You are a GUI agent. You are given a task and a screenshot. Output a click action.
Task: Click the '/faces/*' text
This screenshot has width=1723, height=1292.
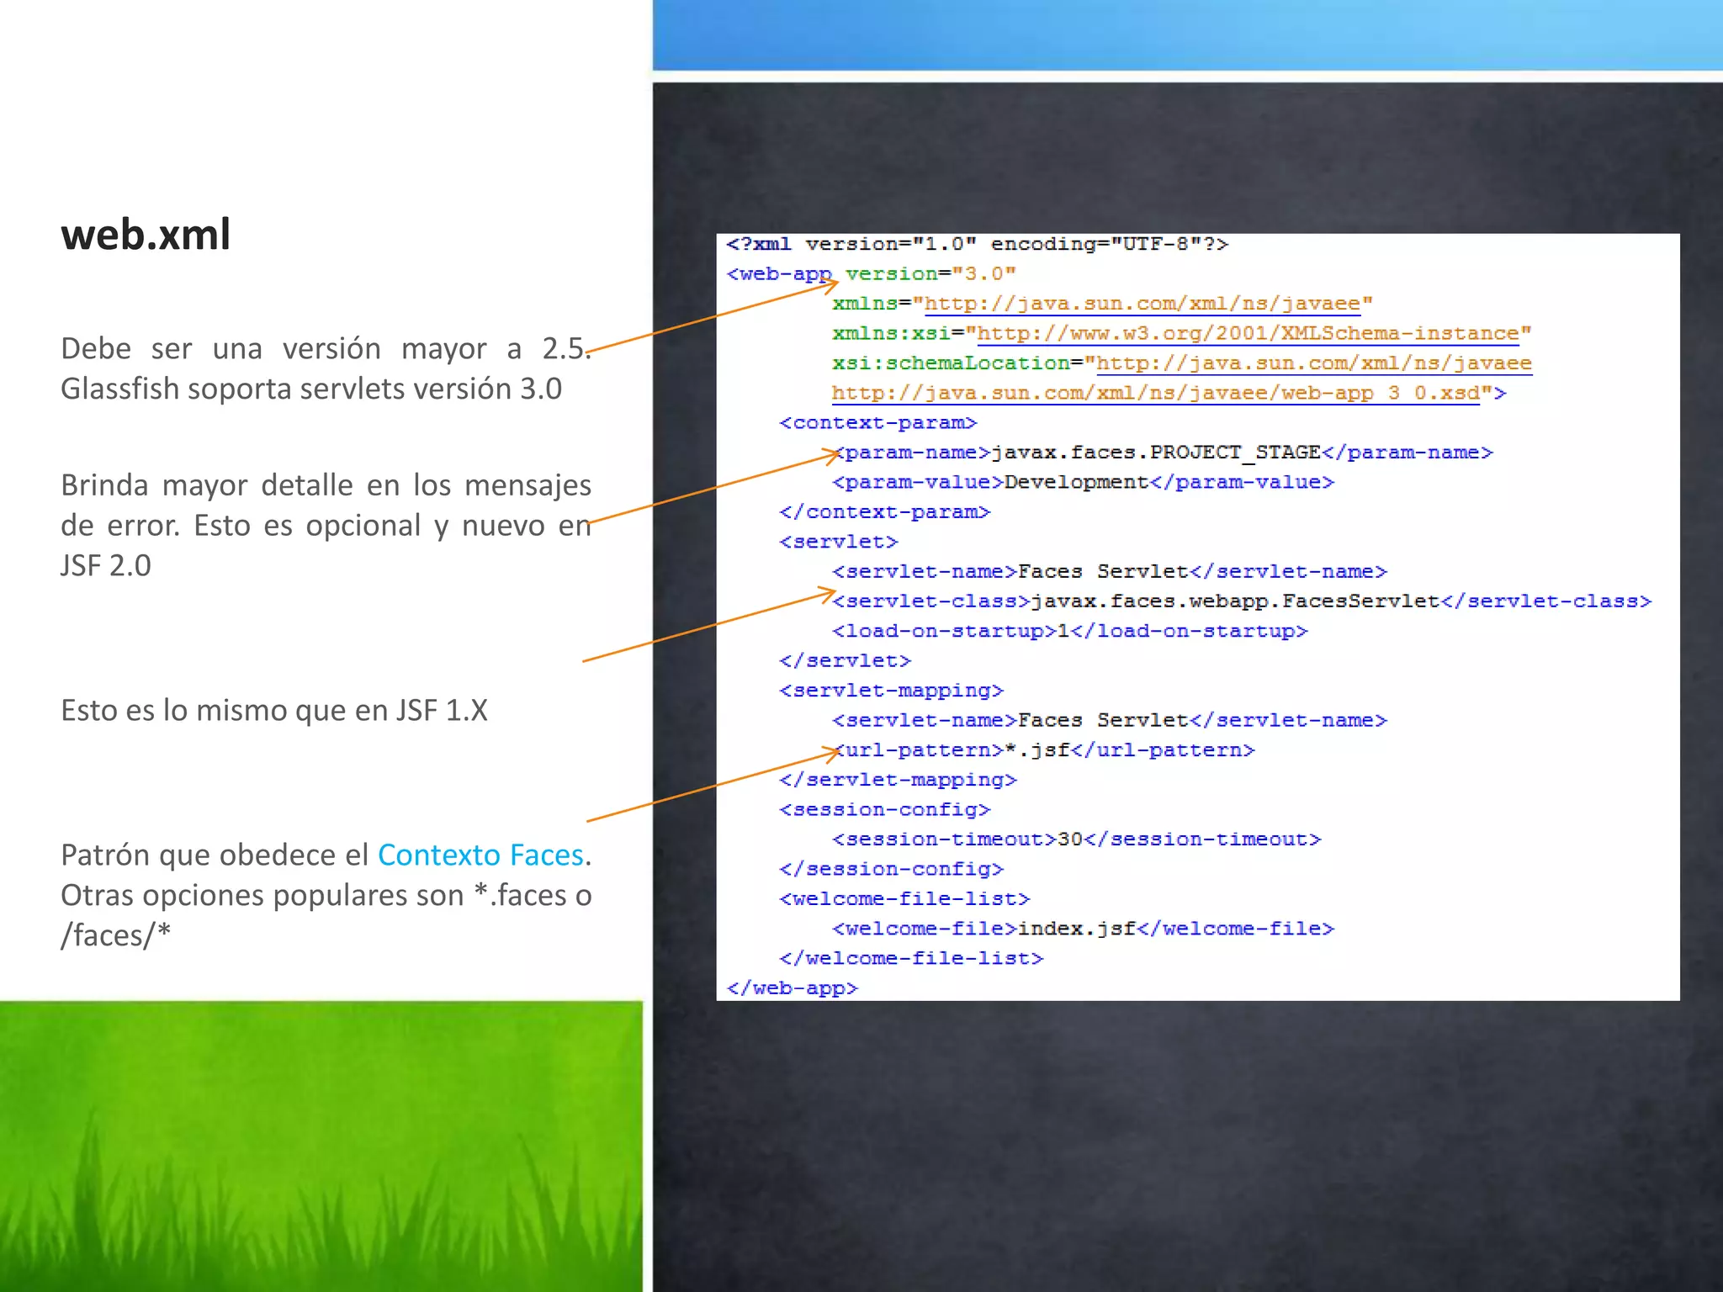coord(116,935)
